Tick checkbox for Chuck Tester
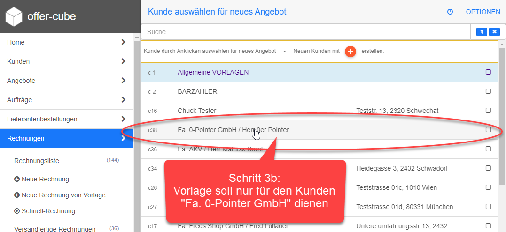 coord(488,111)
